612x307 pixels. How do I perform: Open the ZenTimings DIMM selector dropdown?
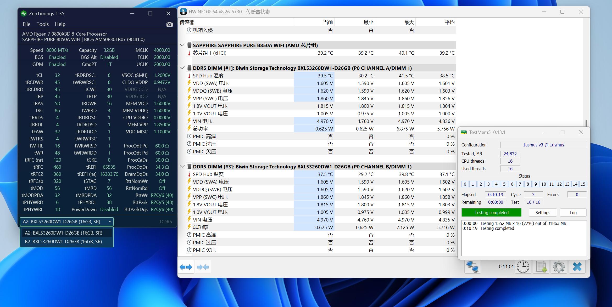coord(67,222)
